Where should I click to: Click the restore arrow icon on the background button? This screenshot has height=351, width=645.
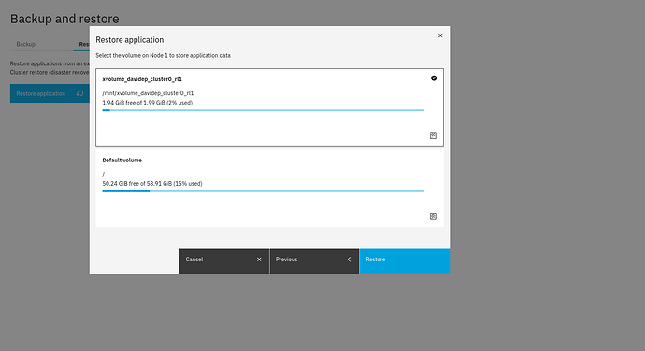[x=79, y=93]
